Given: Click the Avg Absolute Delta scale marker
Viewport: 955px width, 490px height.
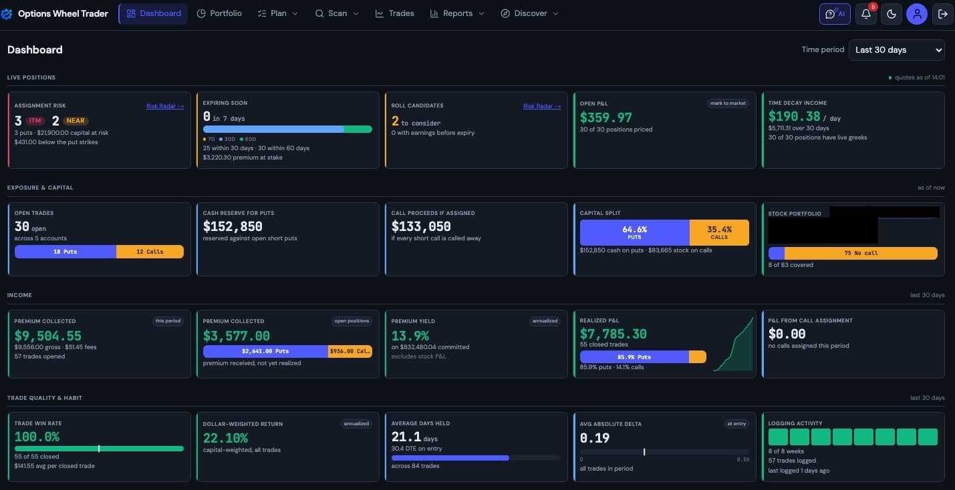Looking at the screenshot, I should tap(644, 452).
